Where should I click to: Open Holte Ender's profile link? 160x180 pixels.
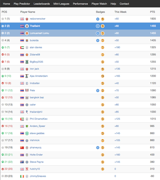(x=36, y=155)
